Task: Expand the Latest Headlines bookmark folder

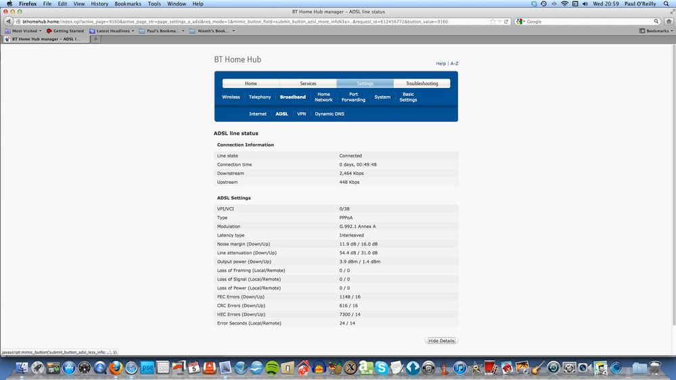Action: [112, 31]
